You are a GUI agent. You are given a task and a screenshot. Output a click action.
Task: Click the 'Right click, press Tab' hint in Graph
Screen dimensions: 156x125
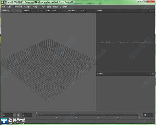(126, 42)
